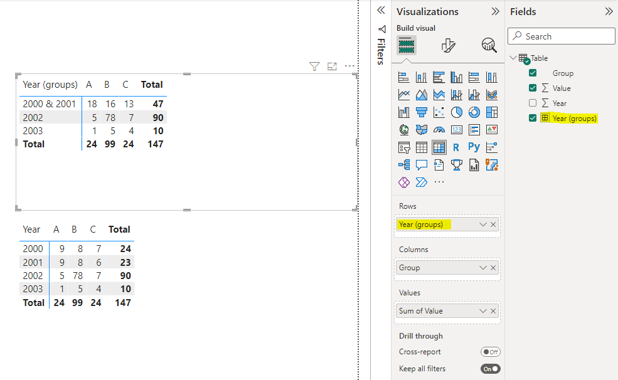Screen dimensions: 618x380
Task: Collapse the Table node in Fields
Action: [x=513, y=58]
